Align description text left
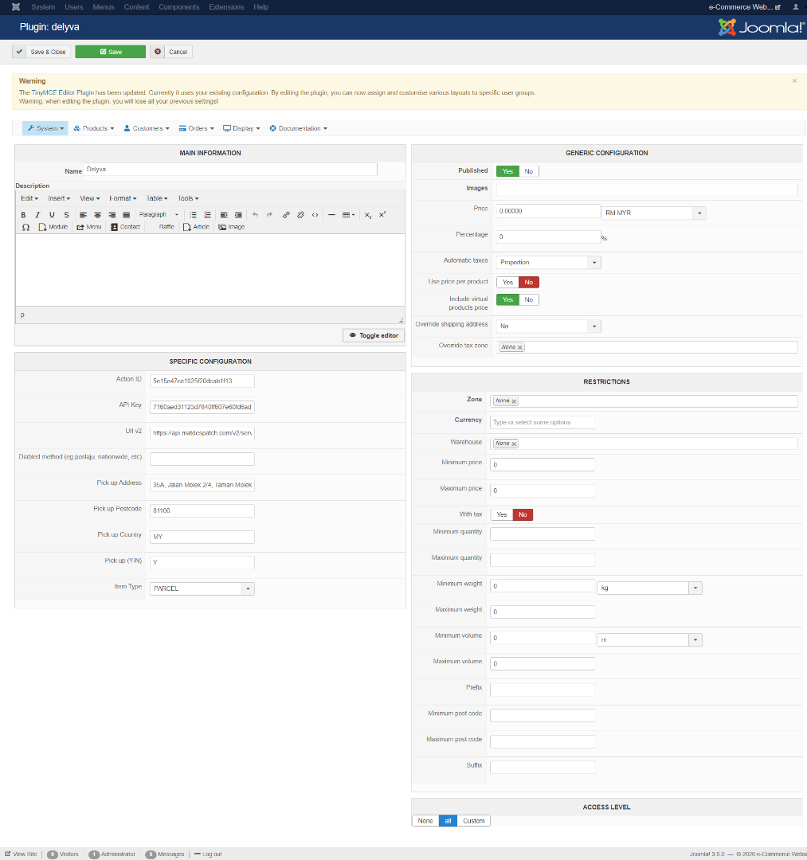 pyautogui.click(x=84, y=215)
